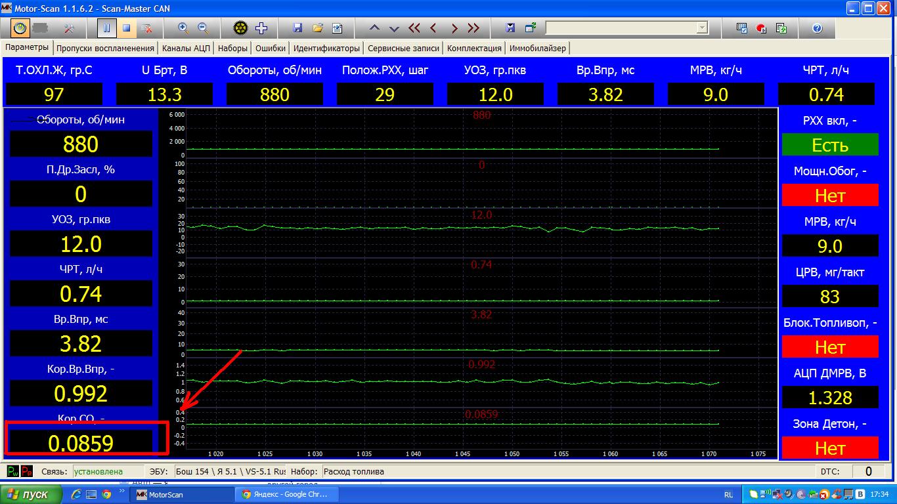The height and width of the screenshot is (504, 897).
Task: Stop the data recording
Action: (127, 28)
